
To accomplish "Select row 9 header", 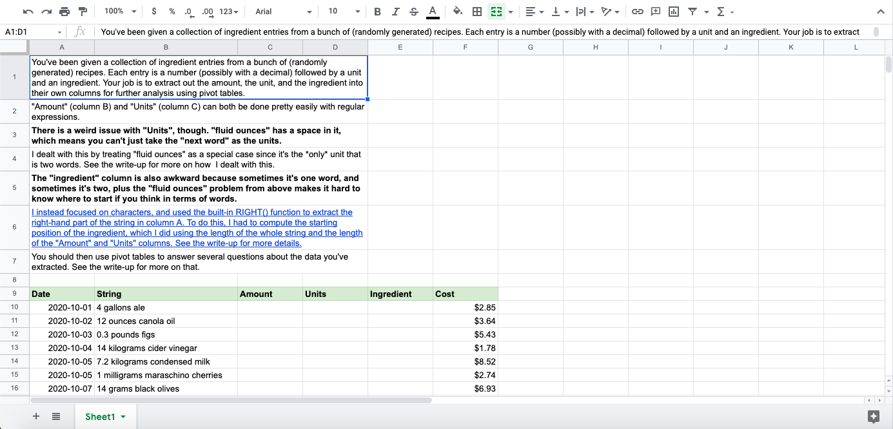I will click(14, 294).
